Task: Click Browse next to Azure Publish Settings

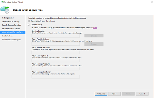Action: pos(94,44)
